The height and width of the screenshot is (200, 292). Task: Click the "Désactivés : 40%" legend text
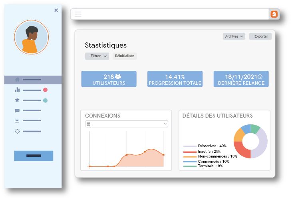212,146
